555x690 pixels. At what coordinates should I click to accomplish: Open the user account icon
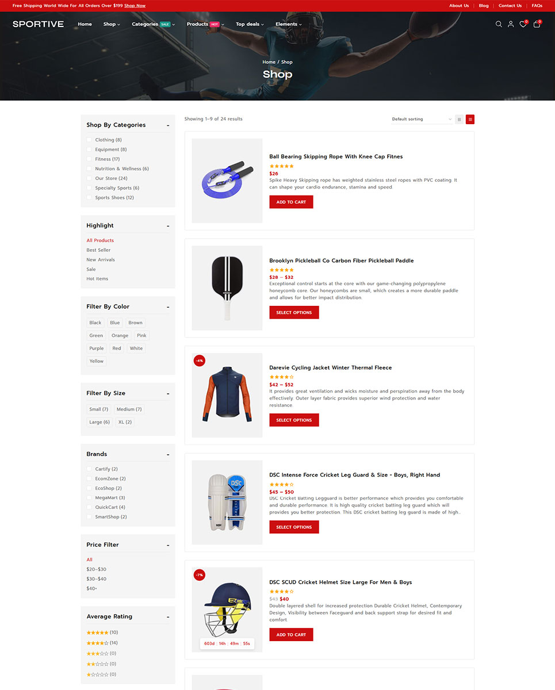point(511,24)
